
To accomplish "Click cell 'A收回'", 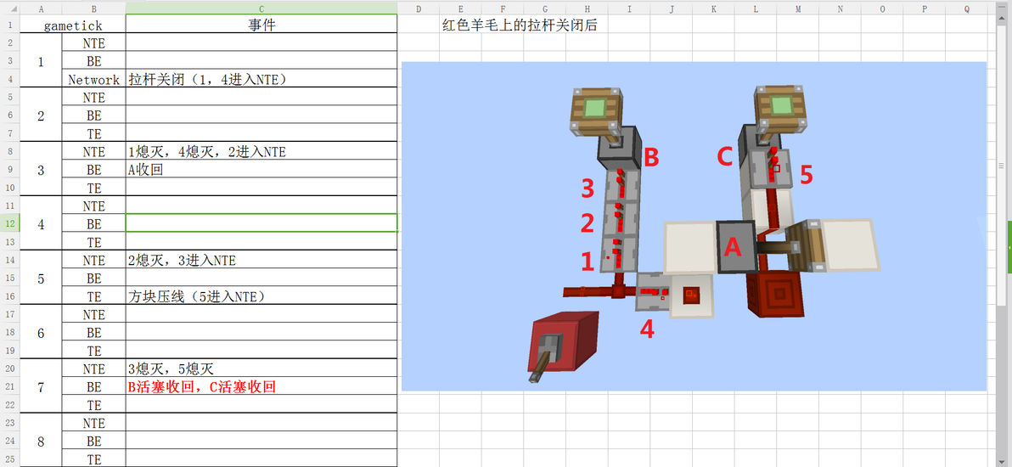I will pyautogui.click(x=261, y=169).
